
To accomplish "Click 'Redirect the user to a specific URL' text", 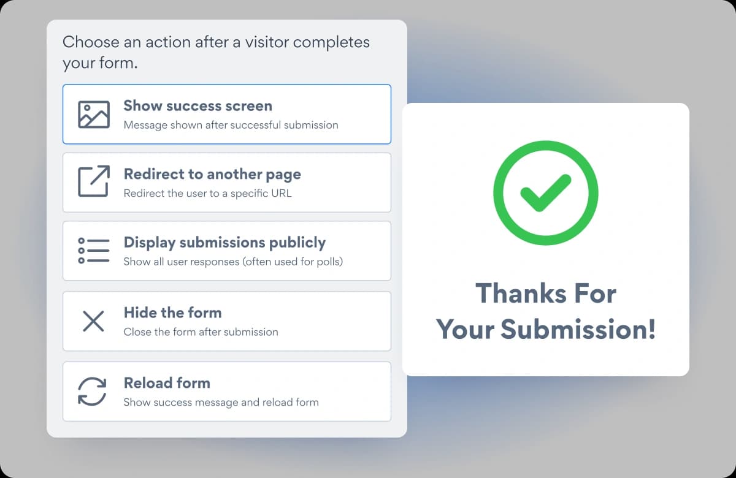I will pos(207,194).
